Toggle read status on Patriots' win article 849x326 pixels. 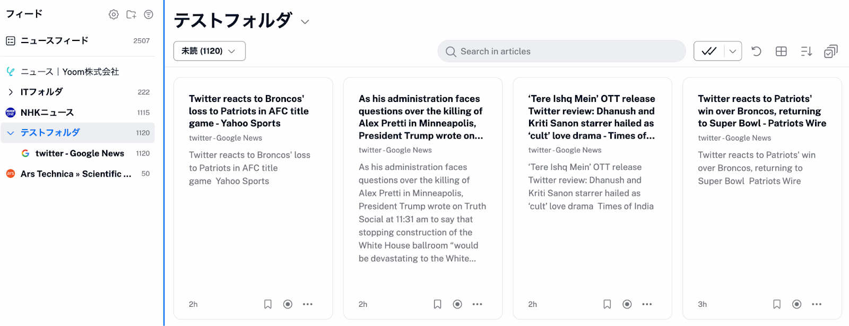click(796, 304)
